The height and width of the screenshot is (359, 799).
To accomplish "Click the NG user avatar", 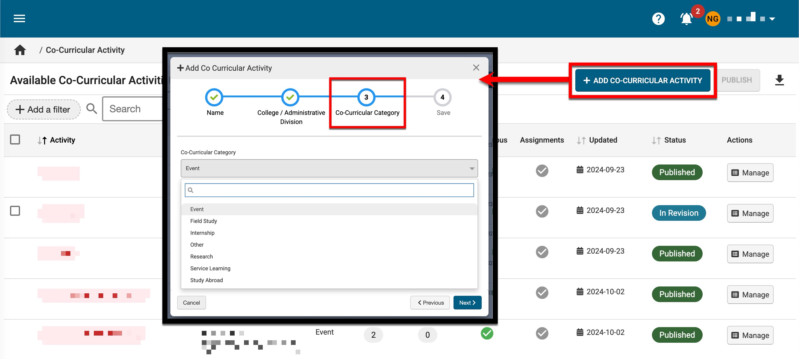I will (x=713, y=19).
